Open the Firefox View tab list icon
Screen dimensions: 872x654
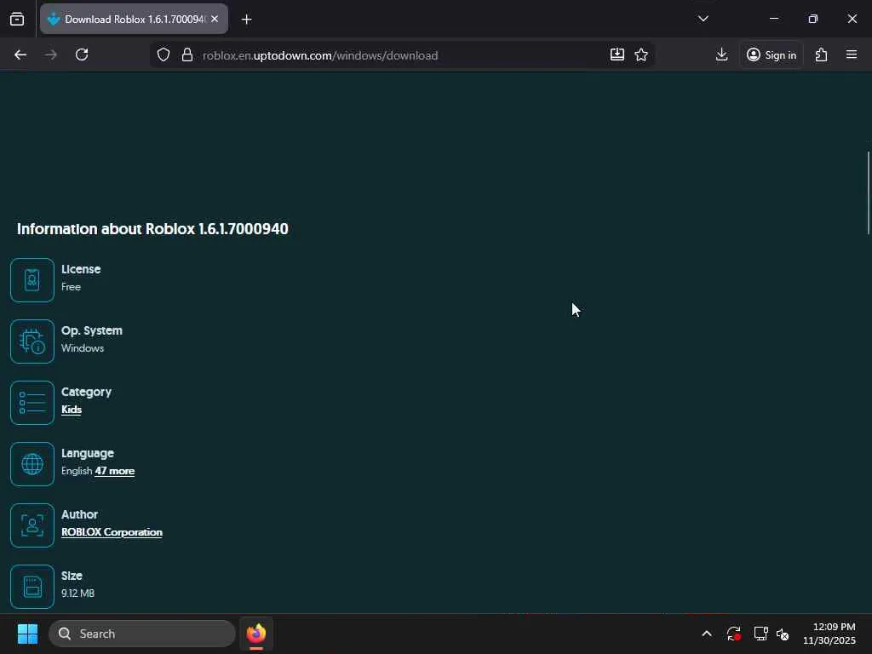[x=17, y=19]
